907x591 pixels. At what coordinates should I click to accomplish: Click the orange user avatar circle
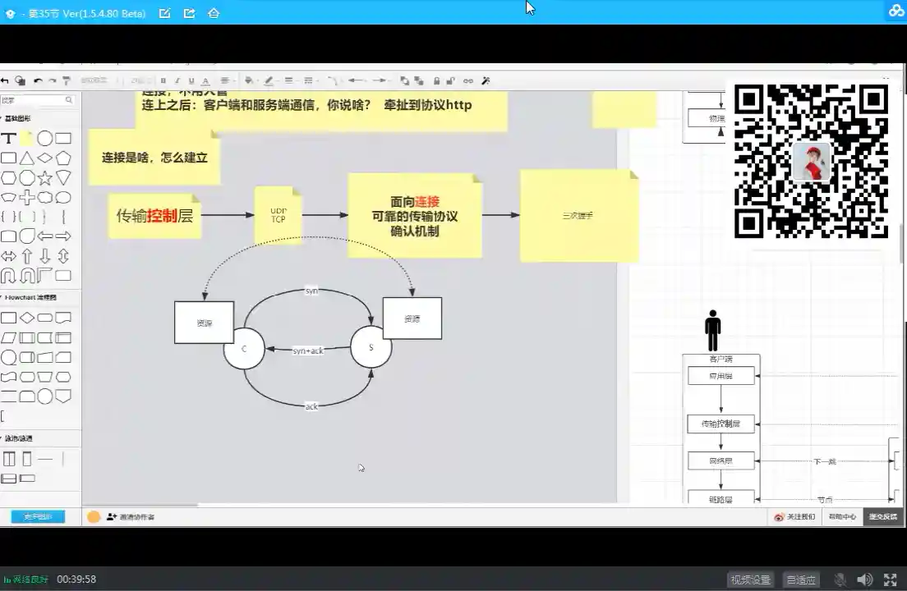click(94, 517)
